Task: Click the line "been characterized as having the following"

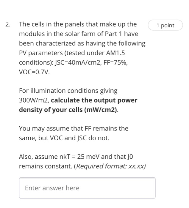Action: [x=82, y=43]
